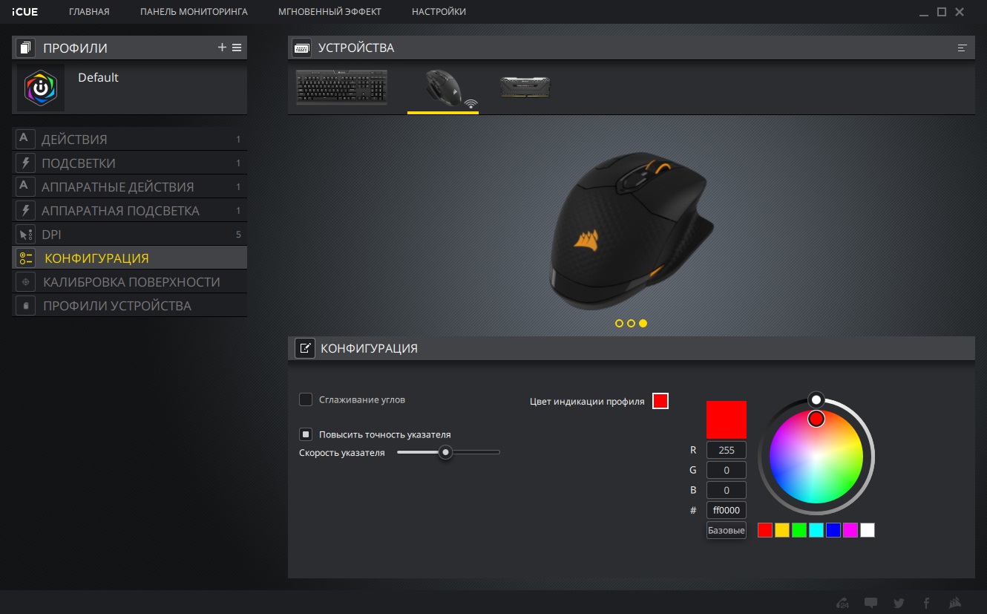Select second mouse view dot indicator
Image resolution: width=987 pixels, height=614 pixels.
(631, 323)
